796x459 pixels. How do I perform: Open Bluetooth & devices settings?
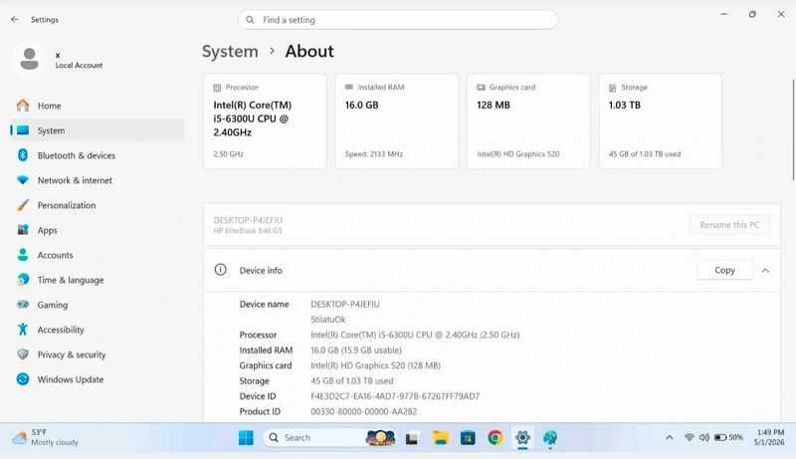[x=97, y=155]
